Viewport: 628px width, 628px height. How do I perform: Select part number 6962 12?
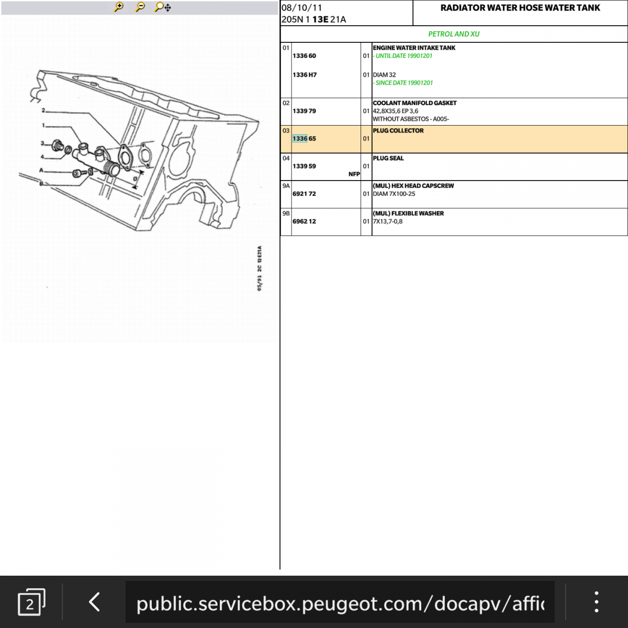(x=304, y=221)
